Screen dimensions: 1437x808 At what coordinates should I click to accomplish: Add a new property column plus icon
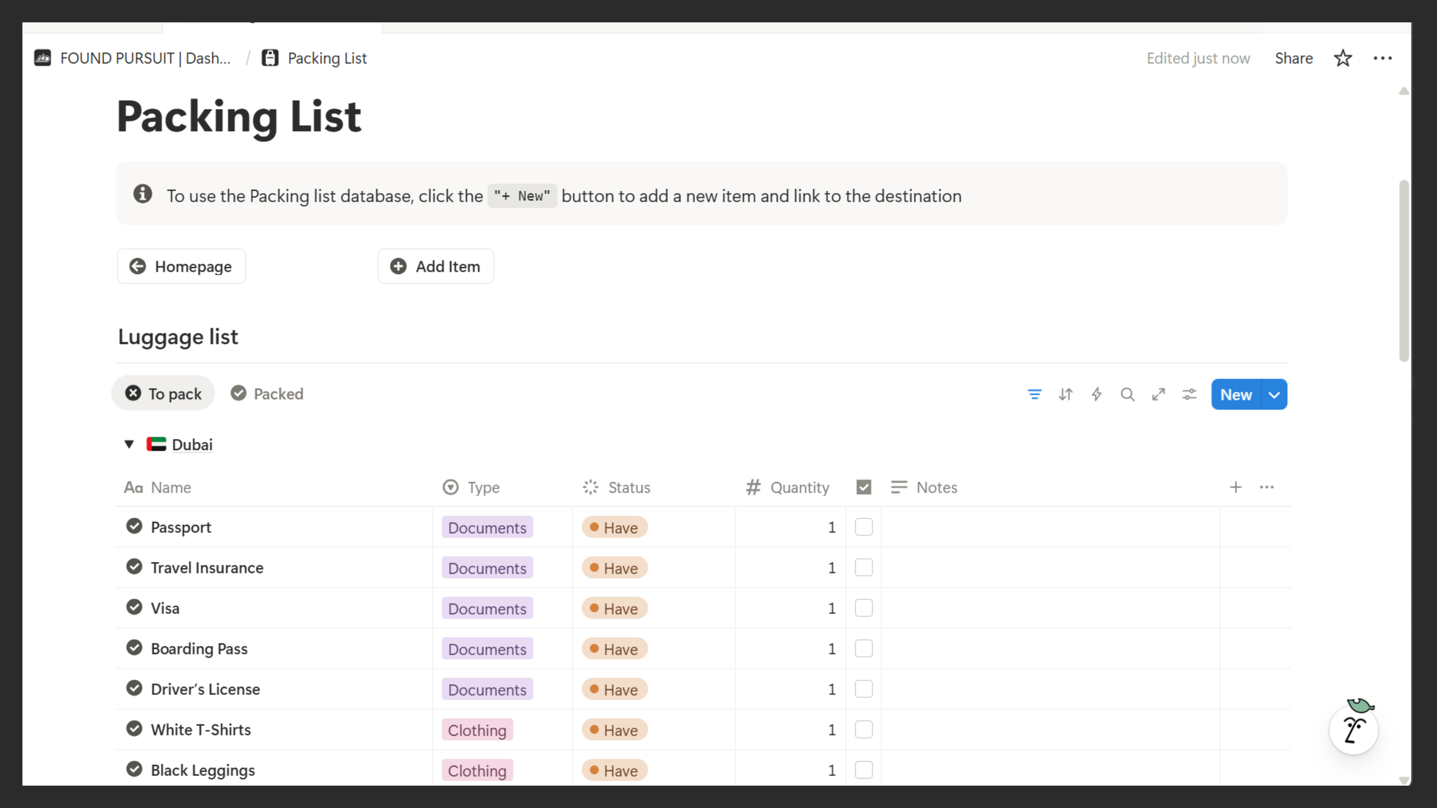[1235, 487]
